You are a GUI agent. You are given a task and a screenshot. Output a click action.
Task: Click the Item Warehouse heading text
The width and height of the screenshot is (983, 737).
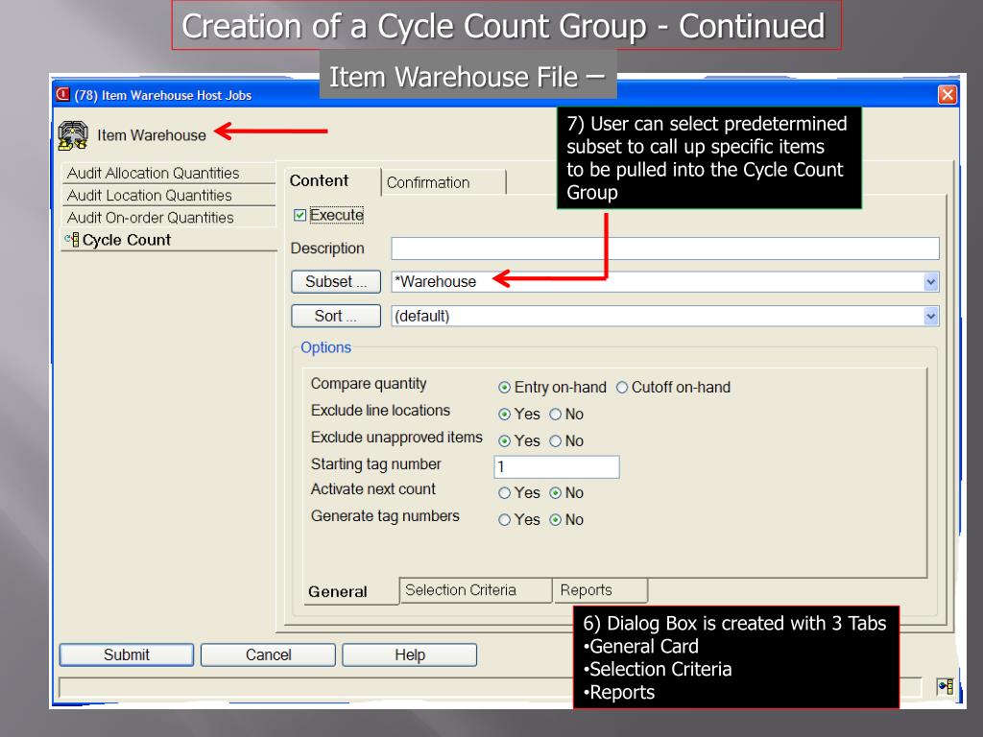click(x=152, y=135)
